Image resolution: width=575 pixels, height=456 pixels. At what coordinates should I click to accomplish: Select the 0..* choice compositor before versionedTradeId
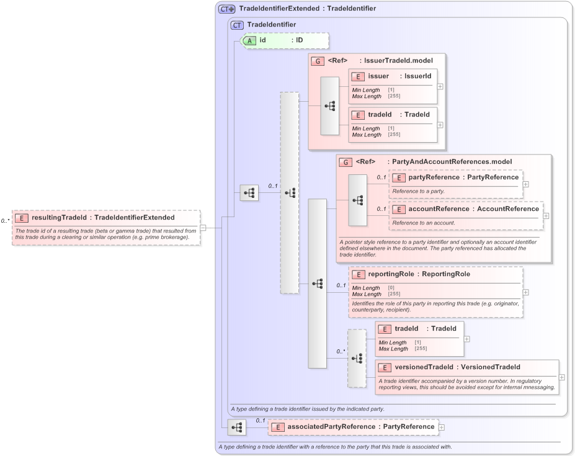[x=357, y=359]
